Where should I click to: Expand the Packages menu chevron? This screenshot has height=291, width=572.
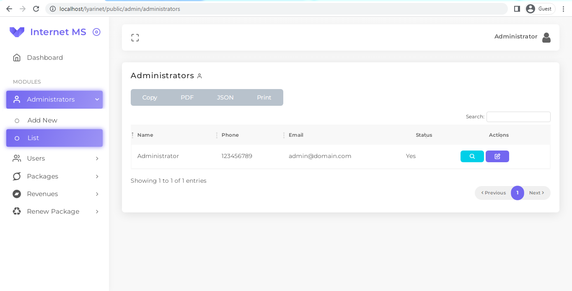tap(97, 176)
